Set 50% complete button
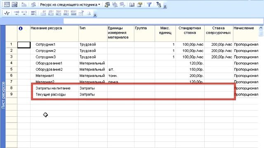Image resolution: width=264 pixels, height=148 pixels. (x=59, y=13)
